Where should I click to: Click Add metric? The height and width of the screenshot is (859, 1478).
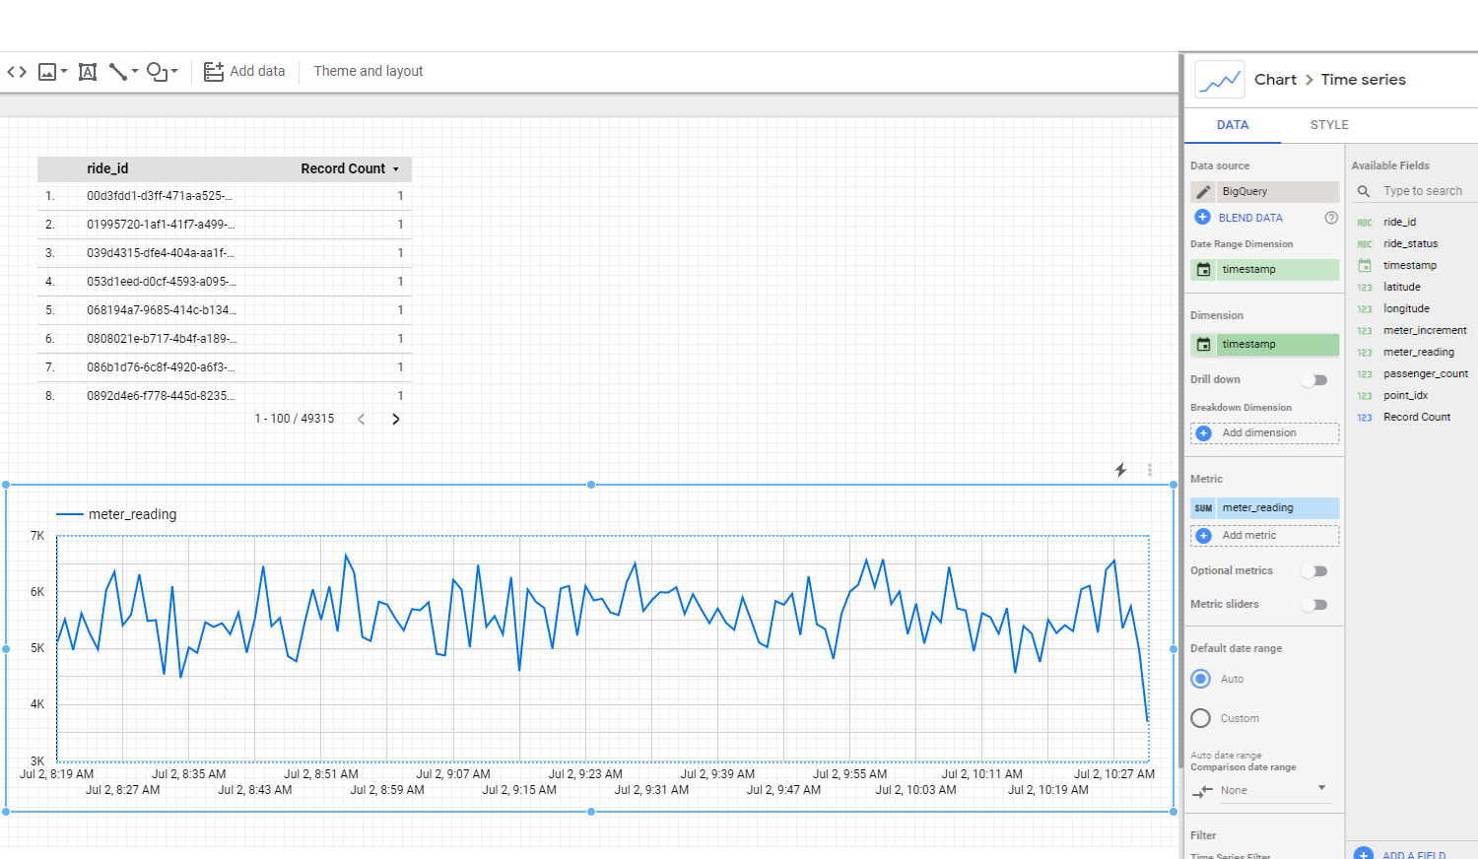(x=1265, y=536)
